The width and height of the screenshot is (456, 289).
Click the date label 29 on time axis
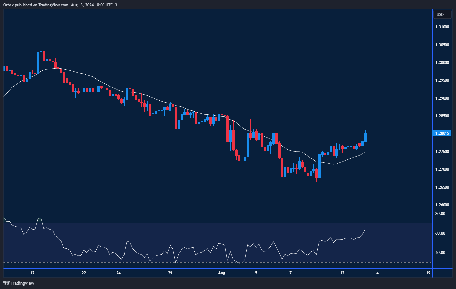170,273
